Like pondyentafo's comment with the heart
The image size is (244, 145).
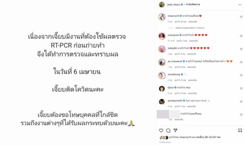(241, 102)
